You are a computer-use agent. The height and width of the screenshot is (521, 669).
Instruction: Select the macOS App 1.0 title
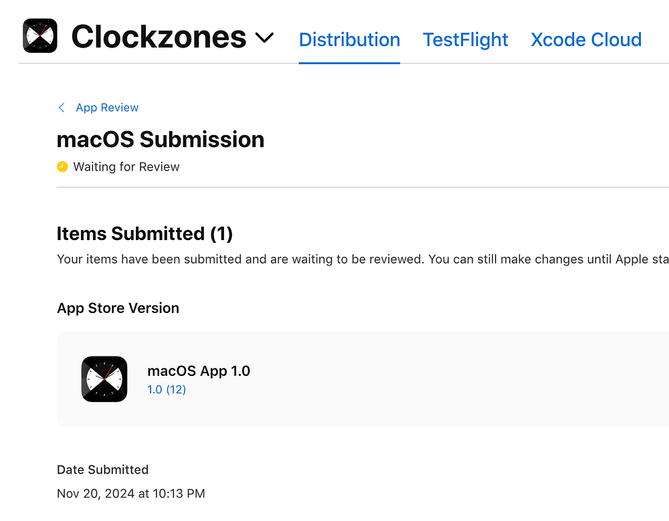(x=199, y=371)
